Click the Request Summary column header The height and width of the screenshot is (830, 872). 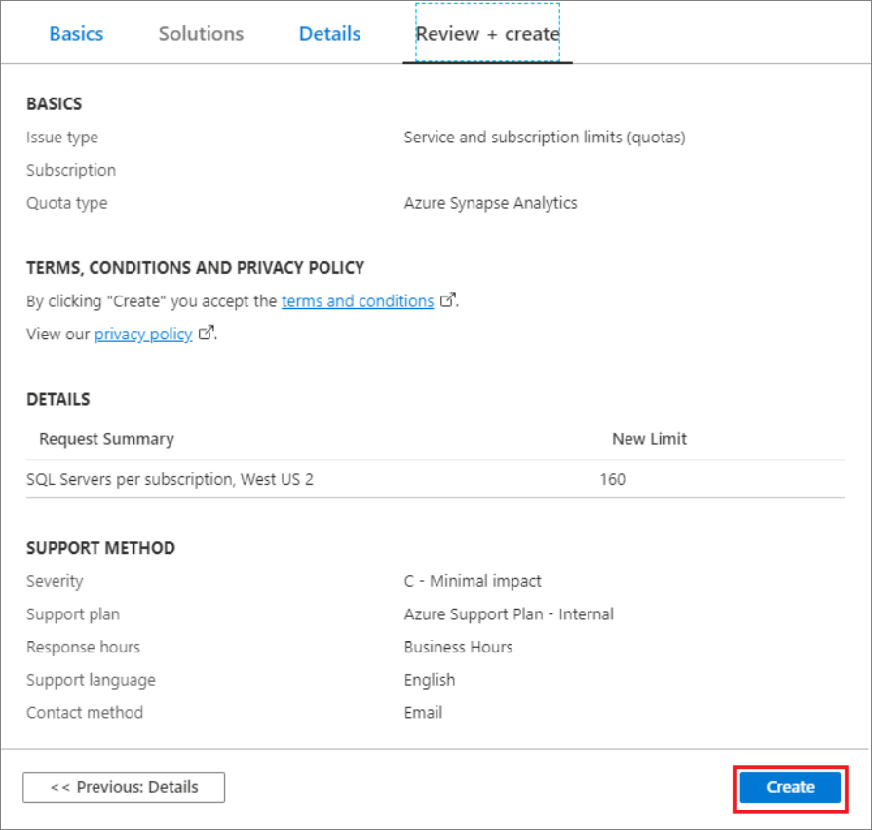[106, 439]
